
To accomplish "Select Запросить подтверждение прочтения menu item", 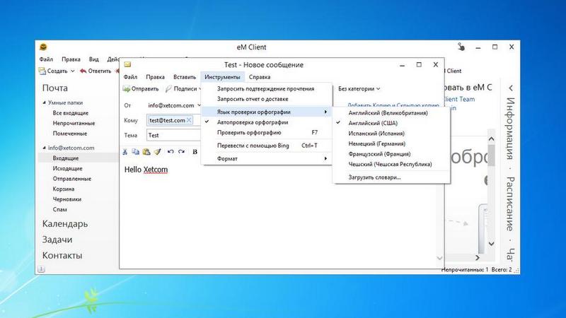I will (267, 89).
